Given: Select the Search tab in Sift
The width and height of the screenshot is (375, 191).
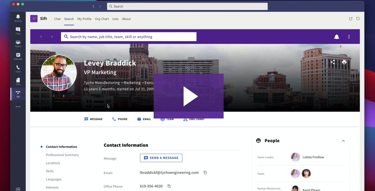Looking at the screenshot, I should click(x=69, y=19).
